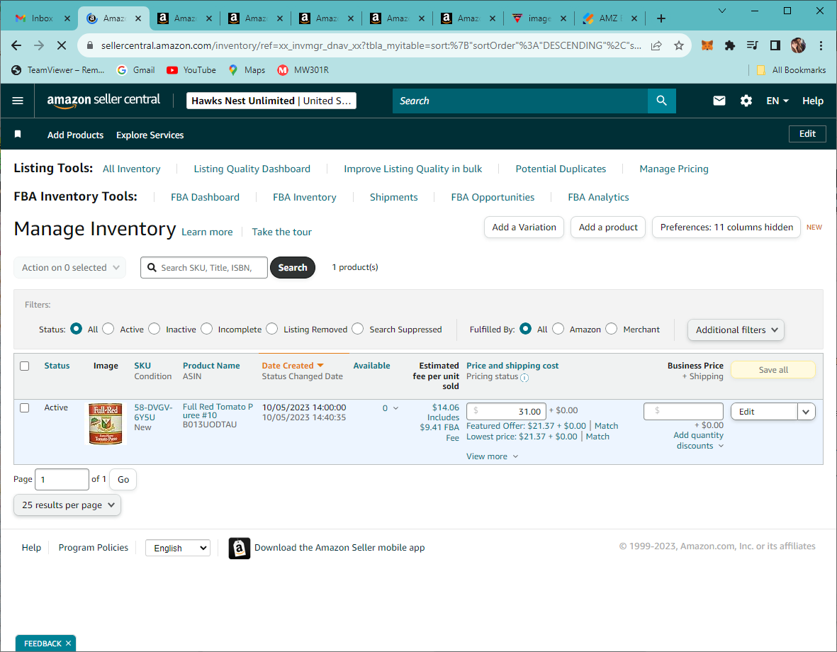
Task: Bookmark this page star icon
Action: (x=678, y=45)
